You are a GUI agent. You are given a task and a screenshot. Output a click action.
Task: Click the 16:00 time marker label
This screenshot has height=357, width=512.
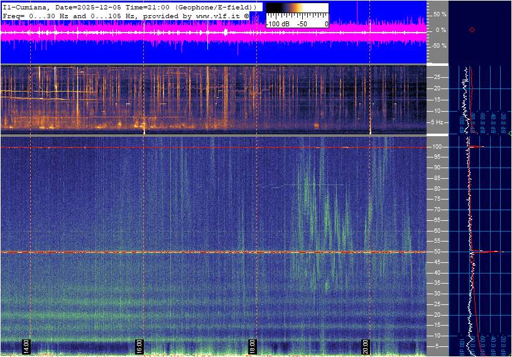point(139,346)
